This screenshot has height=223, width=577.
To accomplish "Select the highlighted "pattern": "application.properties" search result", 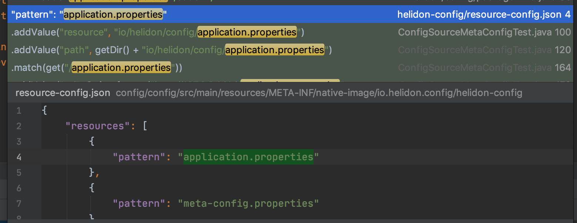I will (111, 14).
